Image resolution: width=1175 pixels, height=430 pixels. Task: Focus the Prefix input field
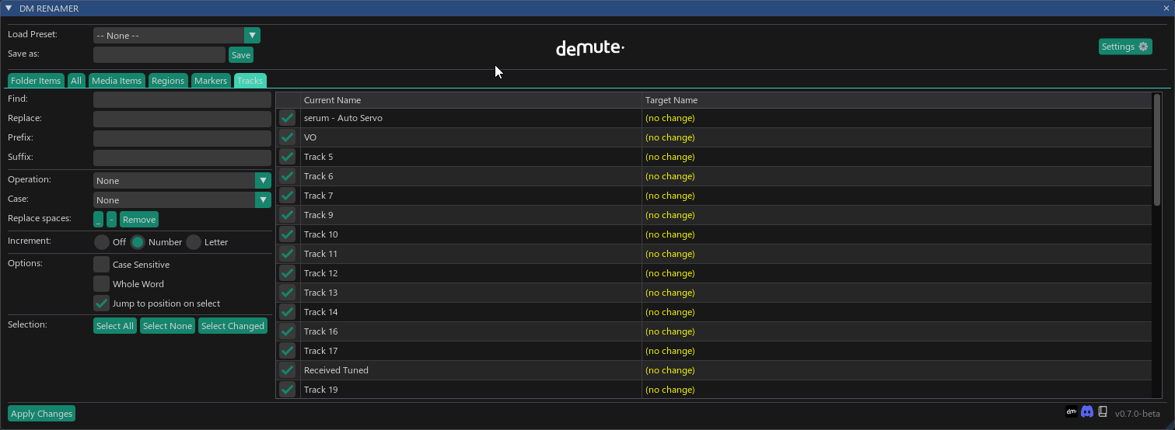coord(182,138)
